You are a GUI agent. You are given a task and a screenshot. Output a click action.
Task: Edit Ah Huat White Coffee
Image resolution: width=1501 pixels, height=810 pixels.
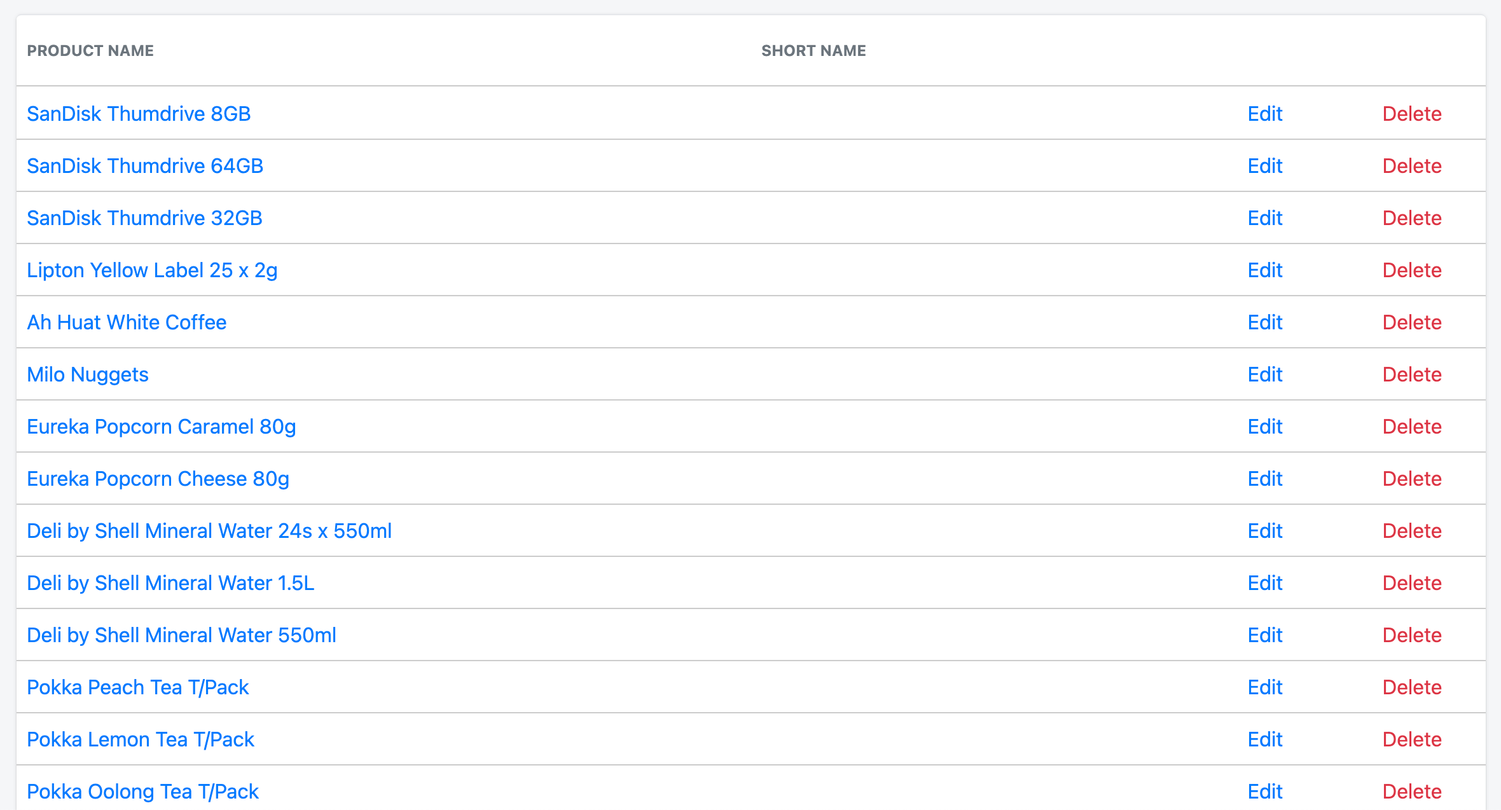[1264, 322]
